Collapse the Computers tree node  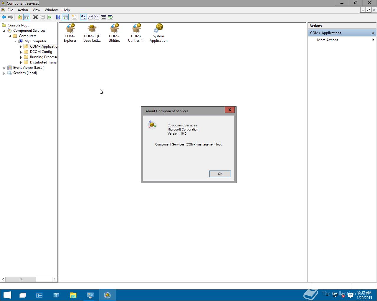point(10,36)
